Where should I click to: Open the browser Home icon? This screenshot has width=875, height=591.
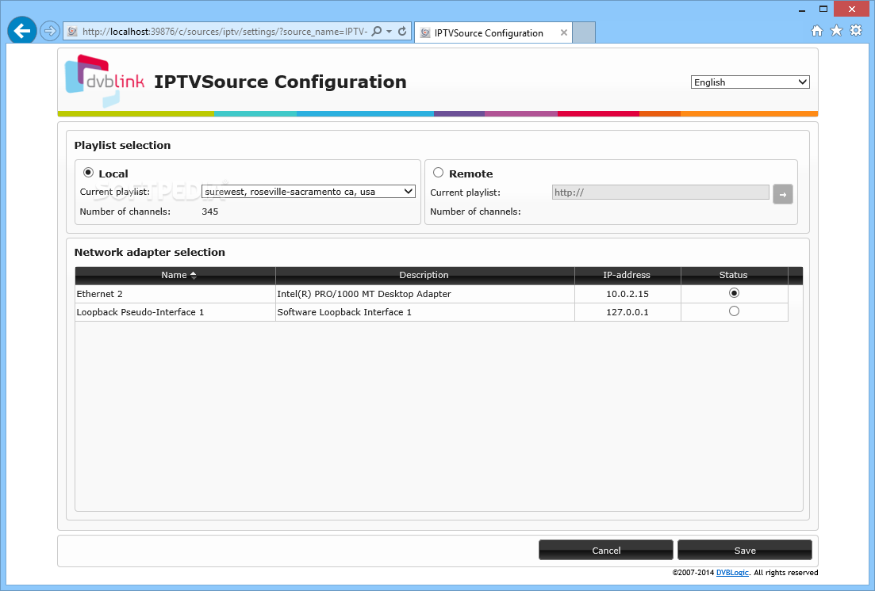pos(817,31)
